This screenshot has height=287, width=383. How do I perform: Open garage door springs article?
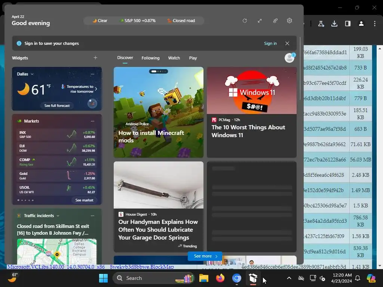click(x=159, y=207)
